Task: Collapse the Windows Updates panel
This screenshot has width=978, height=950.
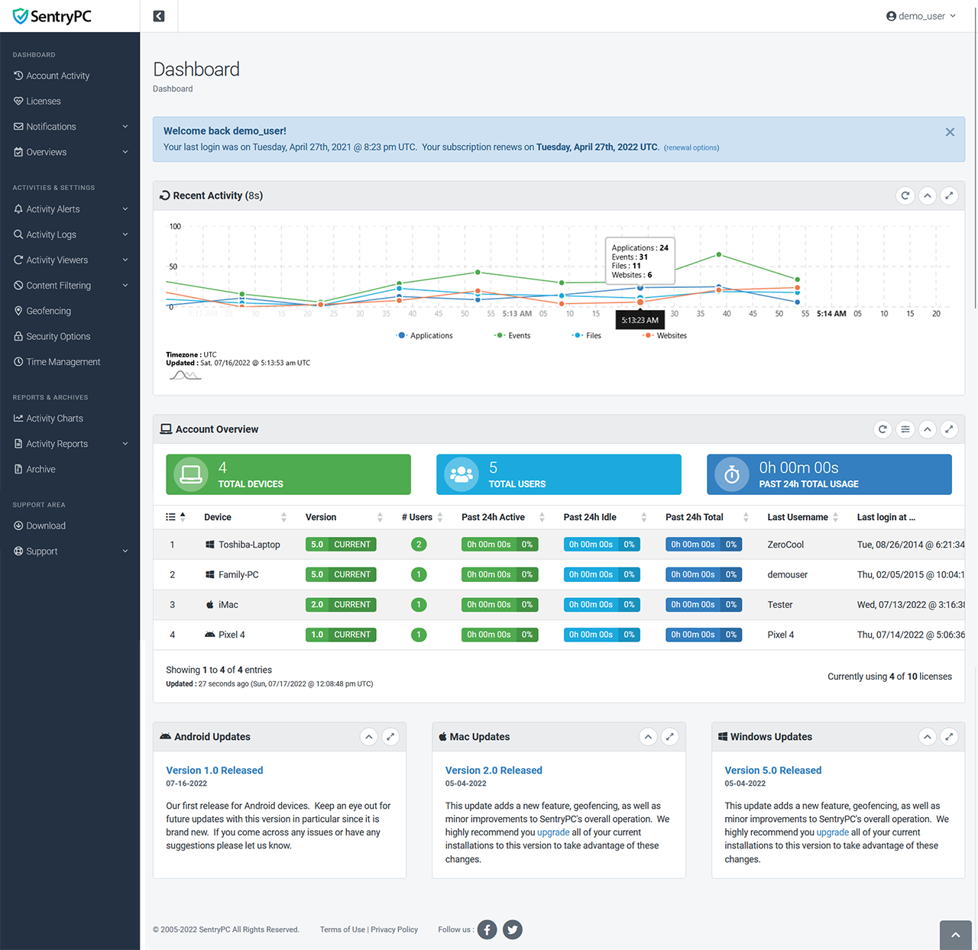Action: [928, 737]
